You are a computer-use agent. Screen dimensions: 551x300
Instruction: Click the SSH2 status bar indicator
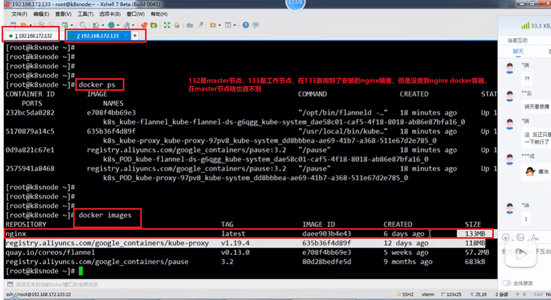click(405, 294)
